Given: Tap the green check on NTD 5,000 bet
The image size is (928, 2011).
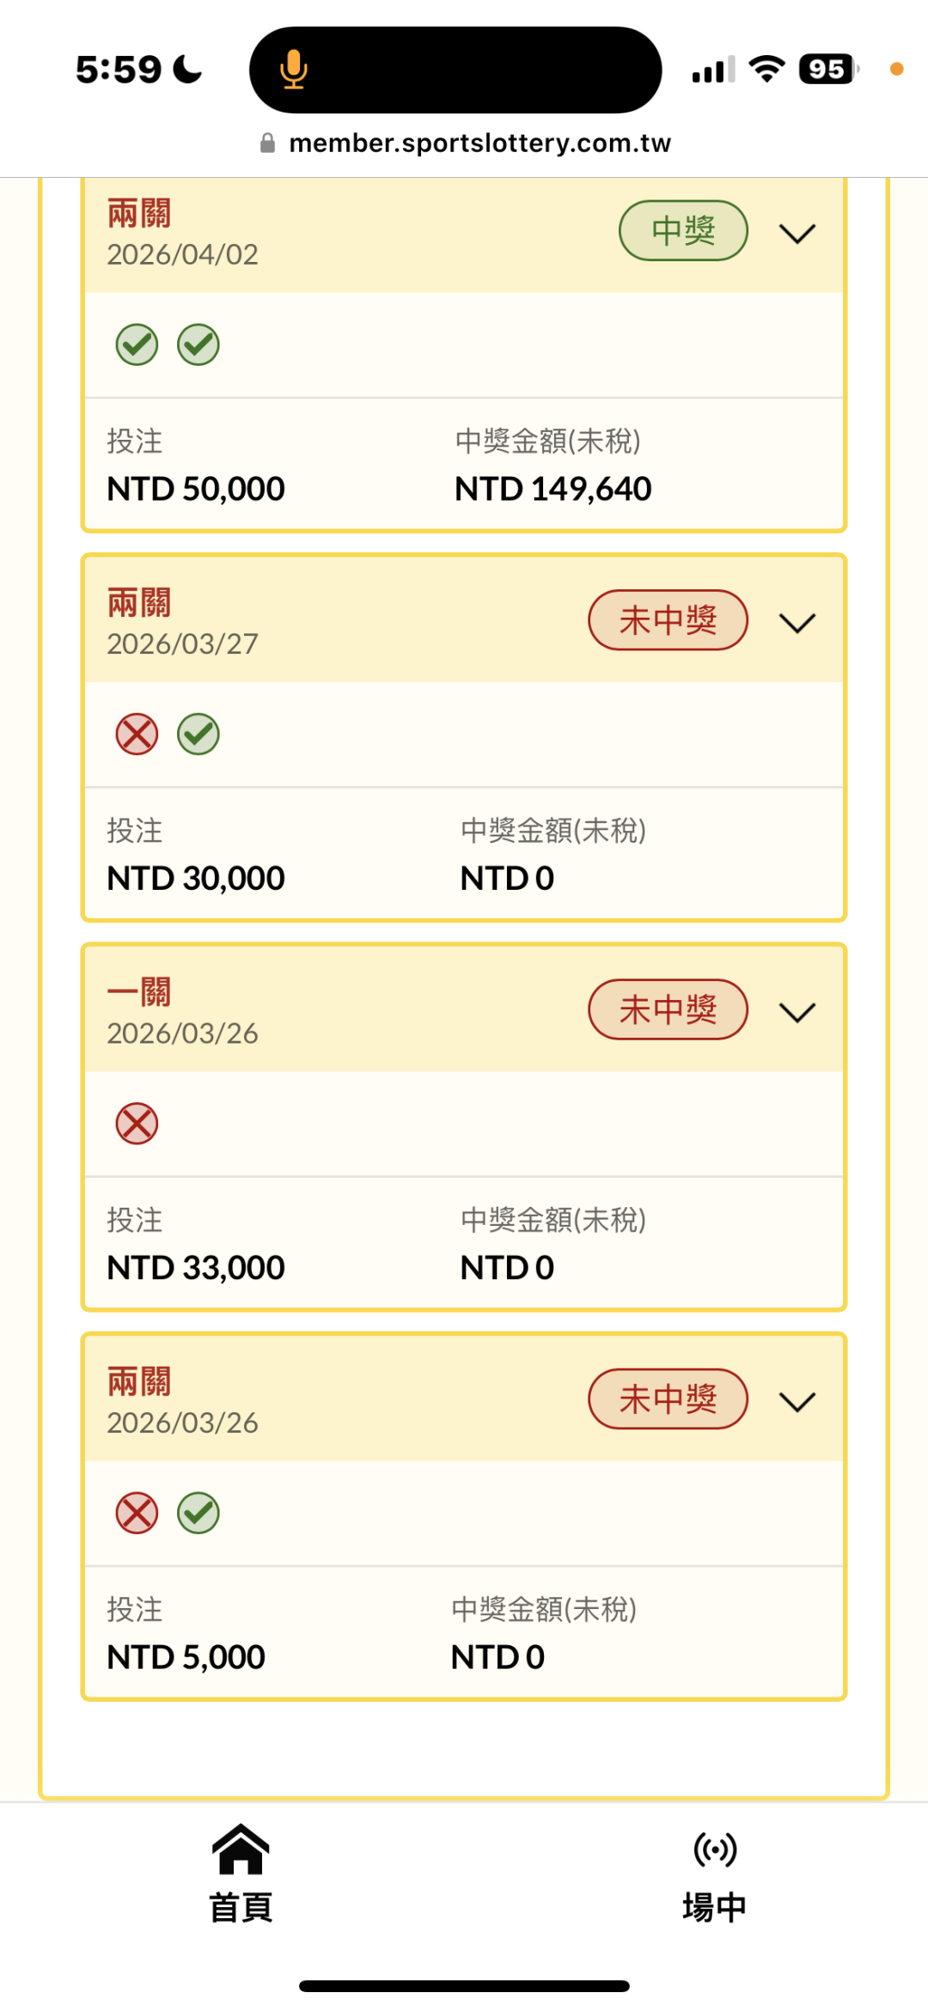Looking at the screenshot, I should (198, 1513).
